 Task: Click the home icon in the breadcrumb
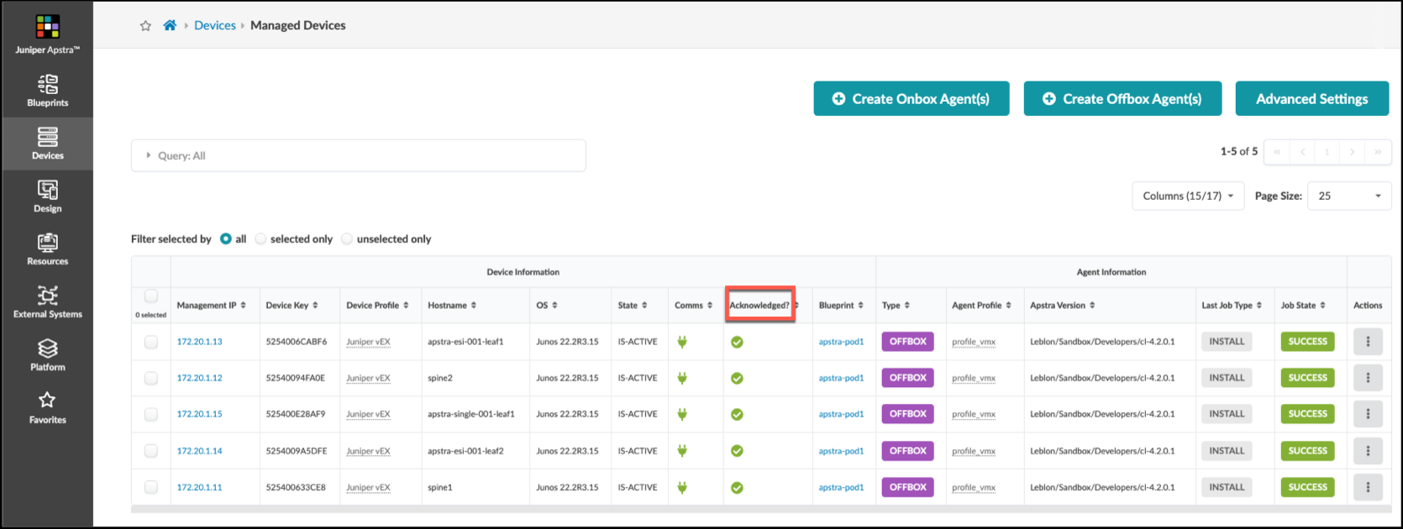click(170, 25)
